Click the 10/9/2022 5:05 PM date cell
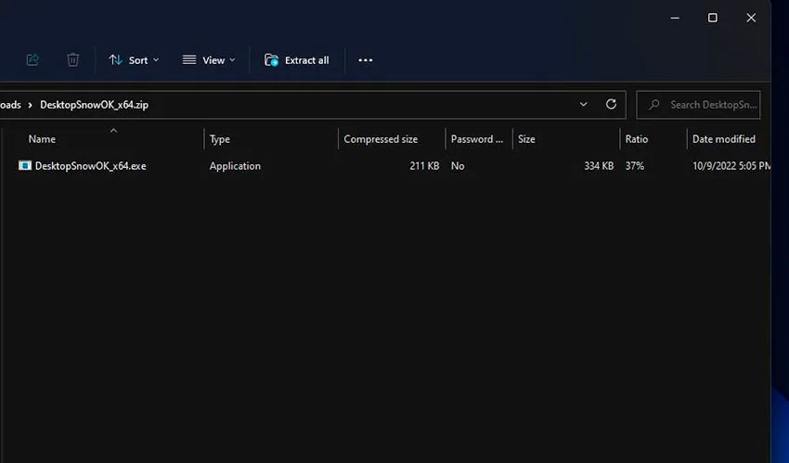The width and height of the screenshot is (789, 463). click(731, 166)
